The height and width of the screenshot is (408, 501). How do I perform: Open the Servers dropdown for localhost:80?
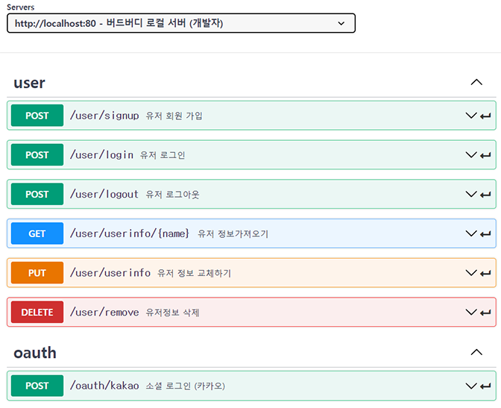181,23
